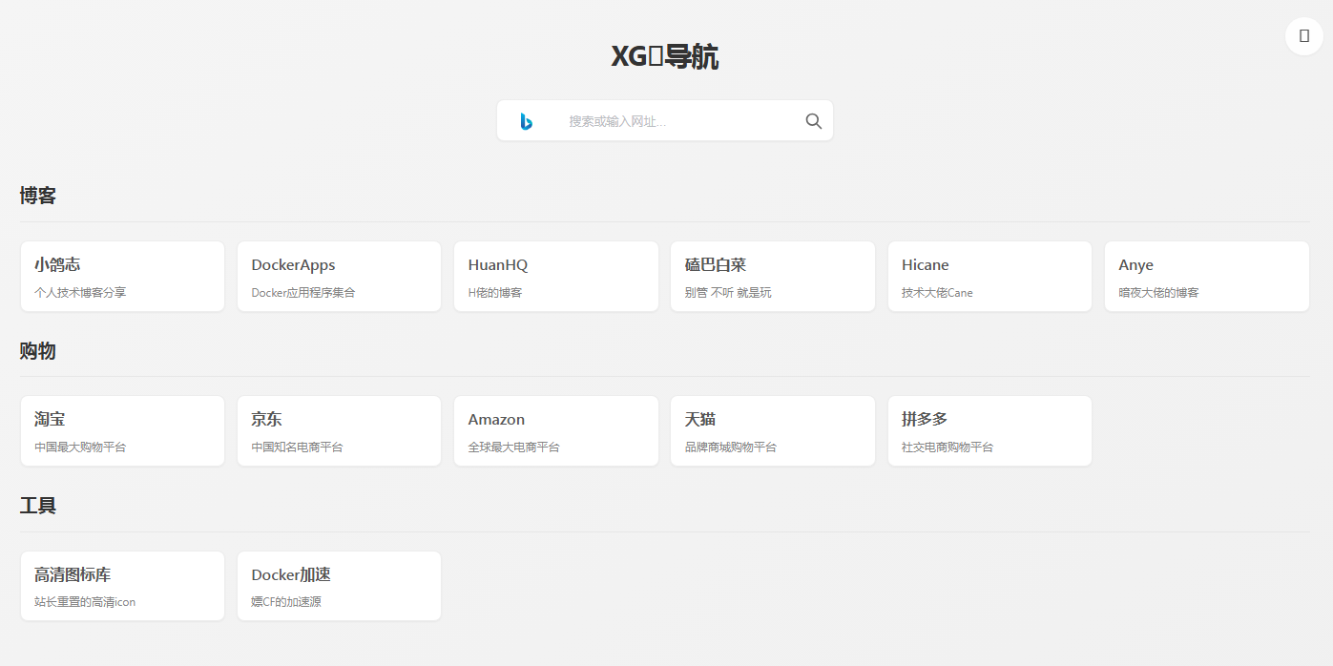Image resolution: width=1333 pixels, height=666 pixels.
Task: Click the text 个人技术博客分享
Action: tap(80, 293)
